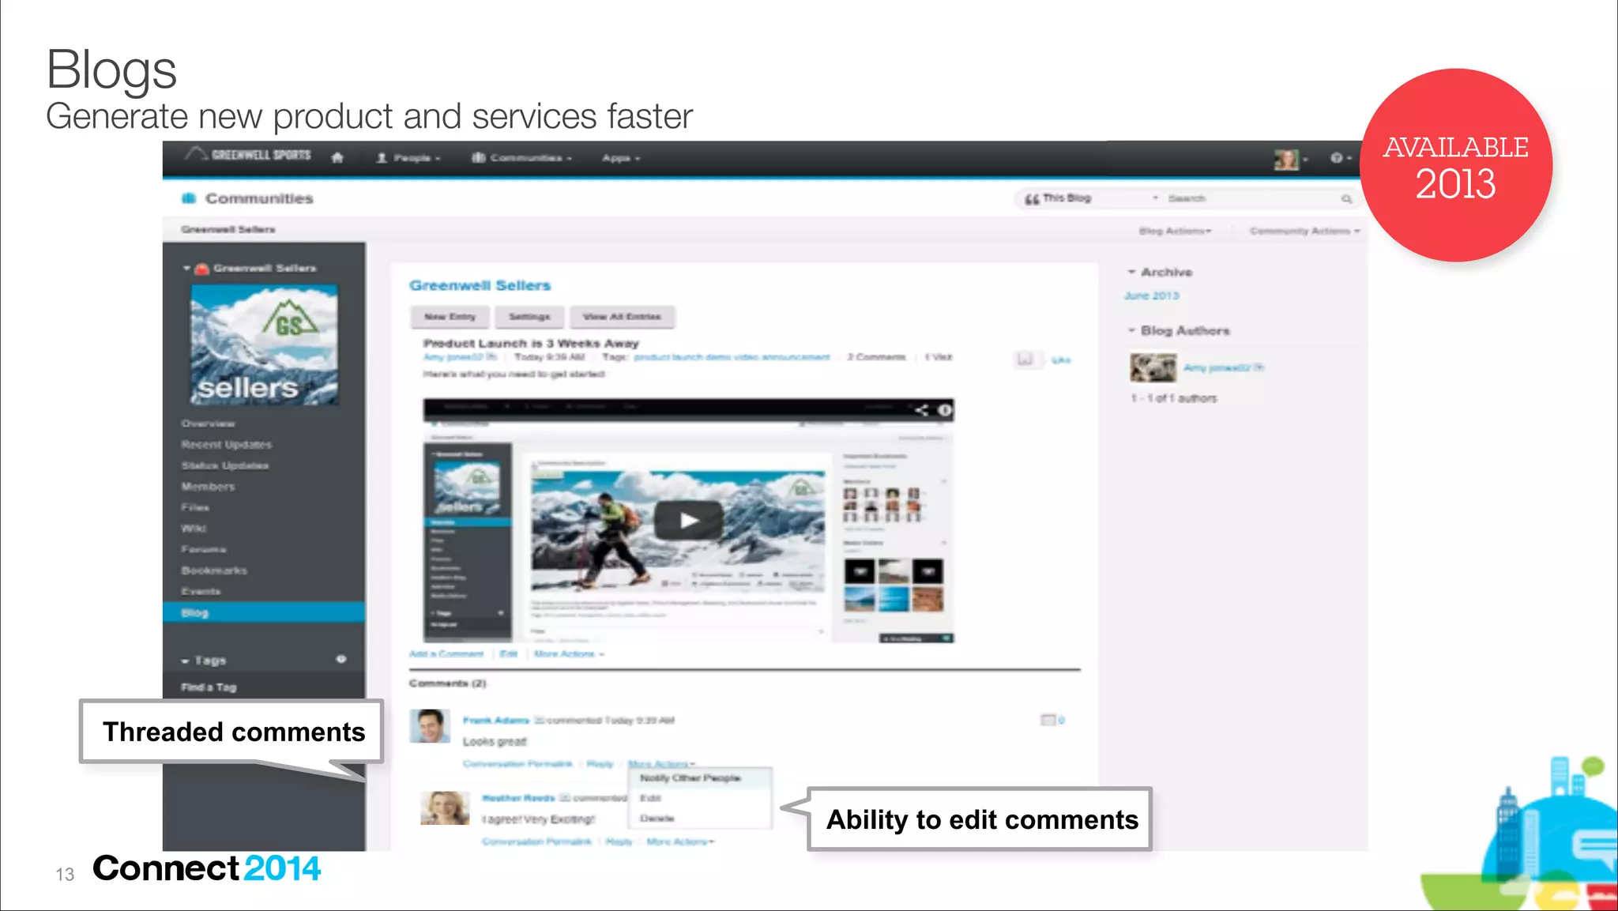Click Reply under Frank Adams comment
The width and height of the screenshot is (1618, 911).
(600, 764)
